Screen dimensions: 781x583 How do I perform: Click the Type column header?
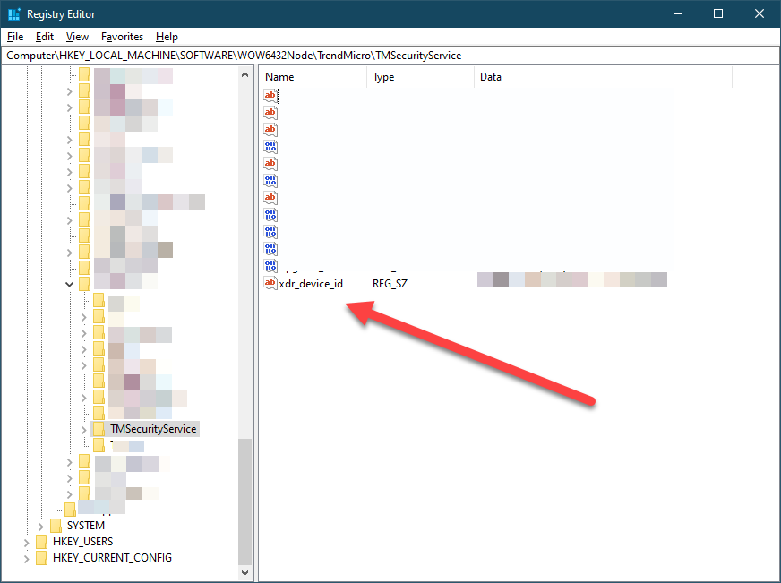(x=419, y=77)
